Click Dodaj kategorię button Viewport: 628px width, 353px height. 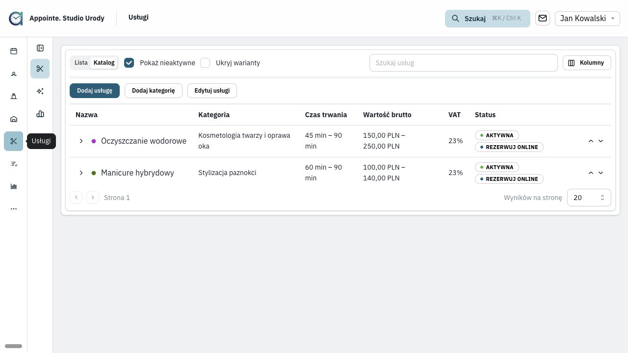tap(154, 91)
